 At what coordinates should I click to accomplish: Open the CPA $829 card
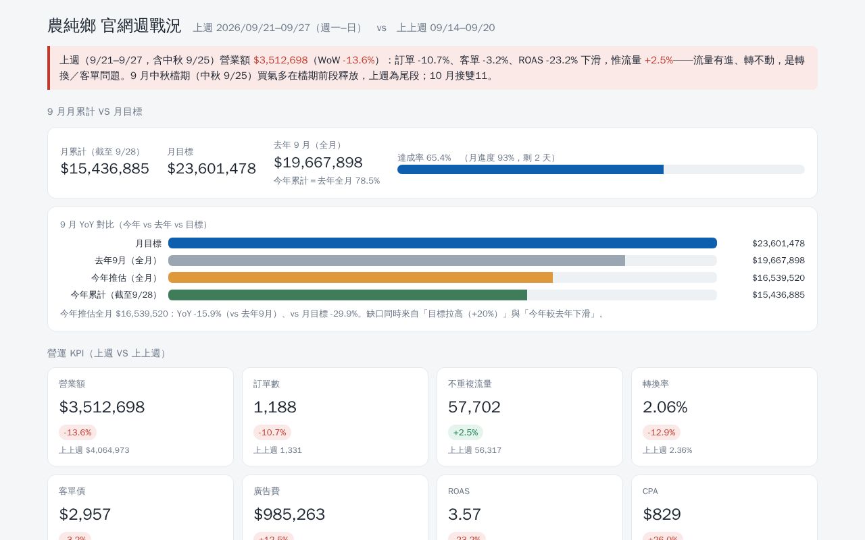point(724,508)
